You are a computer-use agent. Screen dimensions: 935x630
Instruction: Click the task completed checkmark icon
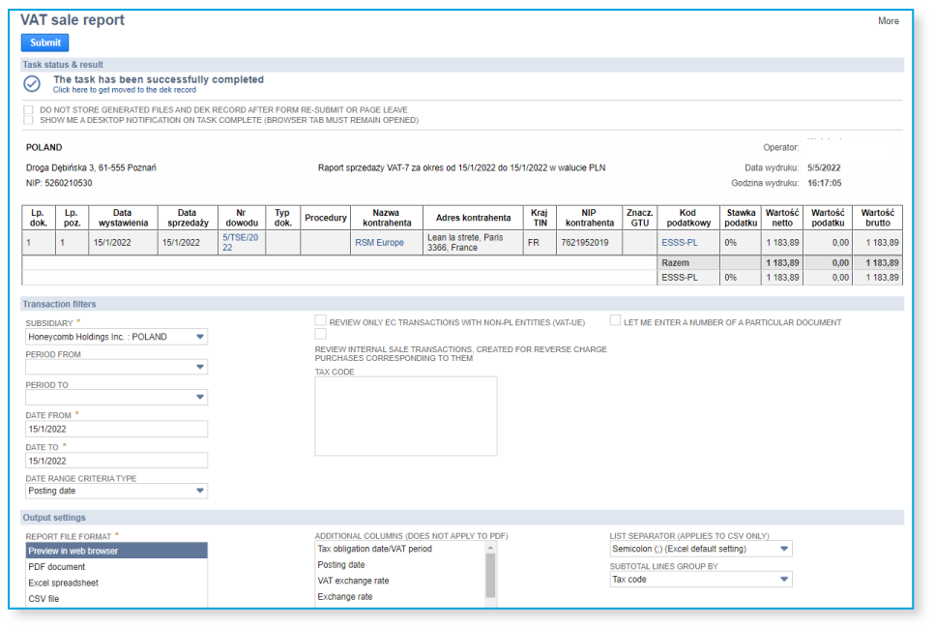(x=32, y=84)
